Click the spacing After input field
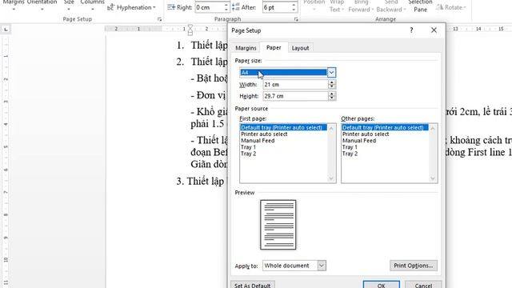 coord(277,7)
